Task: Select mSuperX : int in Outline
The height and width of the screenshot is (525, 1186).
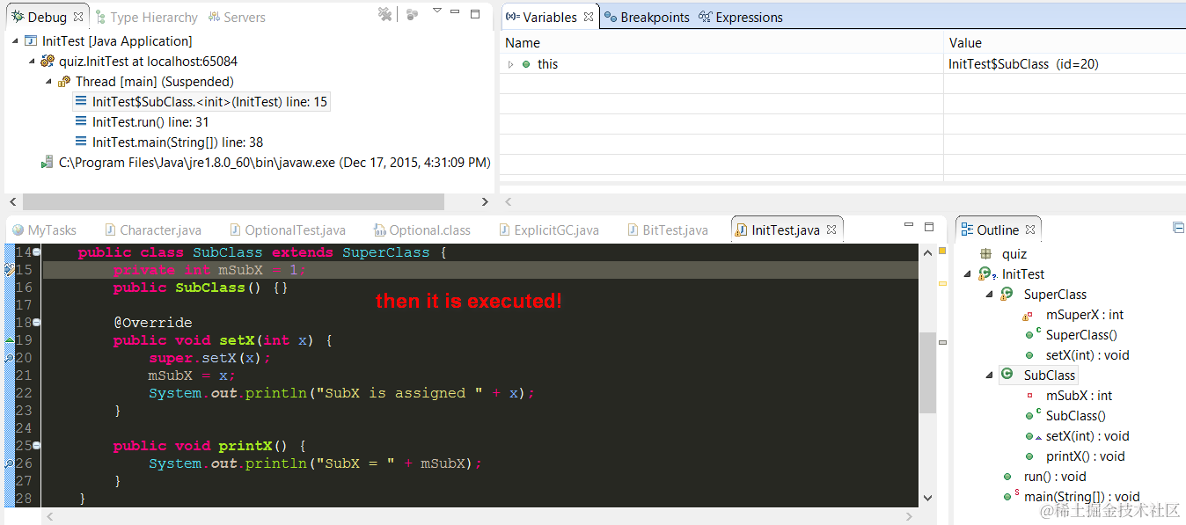Action: pos(1073,315)
